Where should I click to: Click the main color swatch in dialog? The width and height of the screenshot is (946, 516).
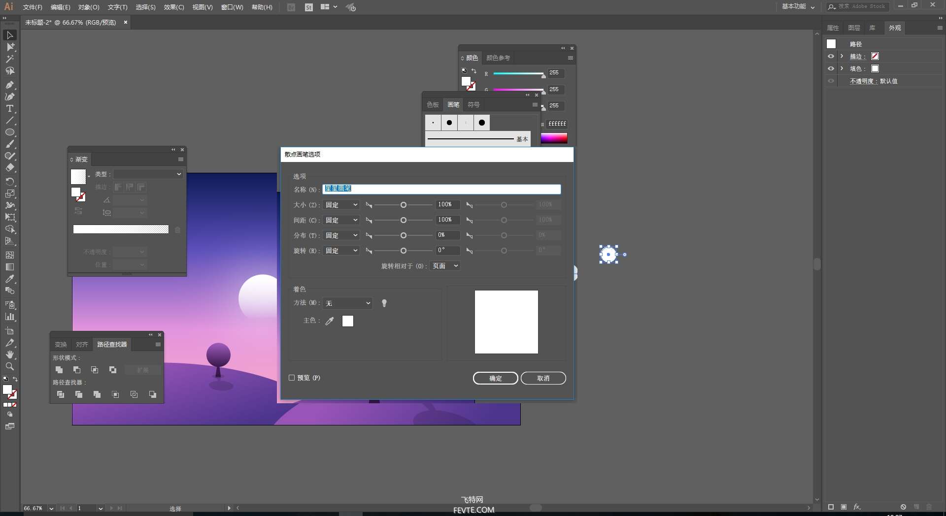(348, 321)
